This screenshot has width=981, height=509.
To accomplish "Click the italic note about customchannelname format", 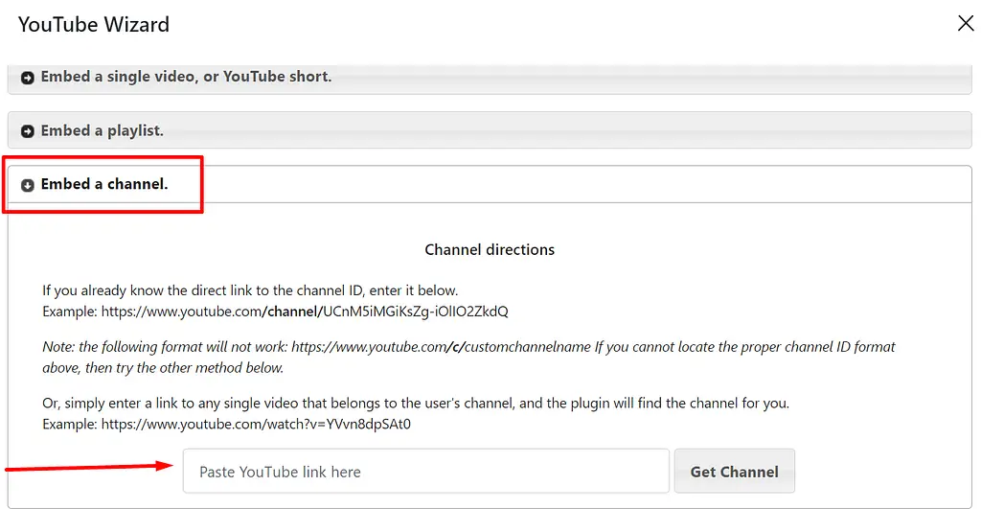I will point(468,357).
